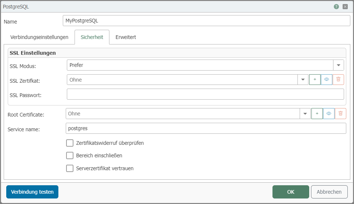Expand the SSL Zertifikat dropdown list
The width and height of the screenshot is (354, 204).
click(x=303, y=80)
